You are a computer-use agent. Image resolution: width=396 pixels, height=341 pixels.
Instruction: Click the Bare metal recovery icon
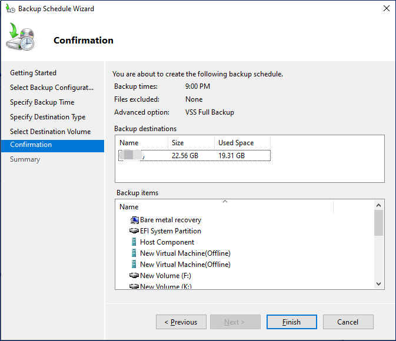point(134,220)
